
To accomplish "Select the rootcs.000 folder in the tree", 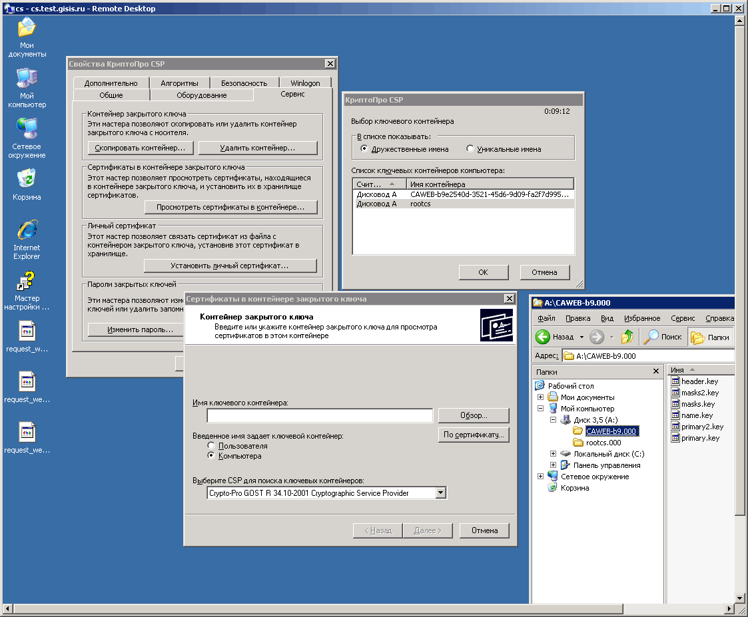I will [603, 443].
